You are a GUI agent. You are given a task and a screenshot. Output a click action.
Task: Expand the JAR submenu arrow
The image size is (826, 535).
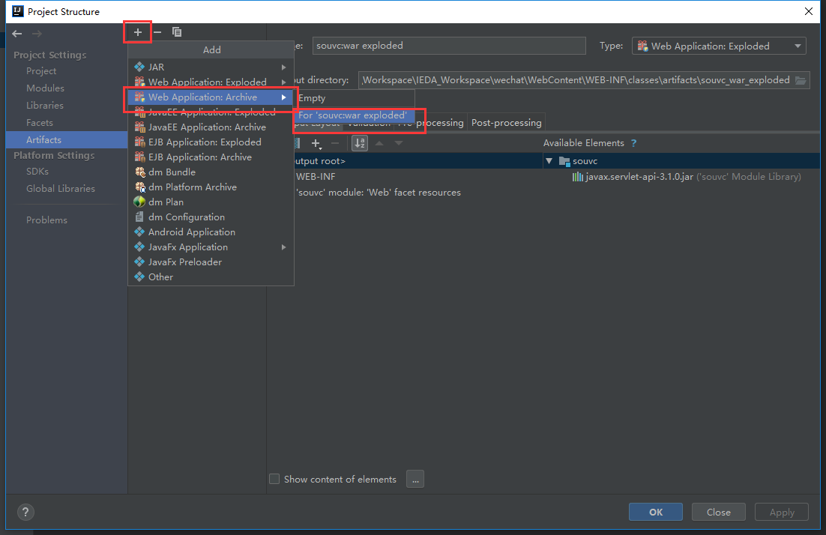tap(284, 67)
